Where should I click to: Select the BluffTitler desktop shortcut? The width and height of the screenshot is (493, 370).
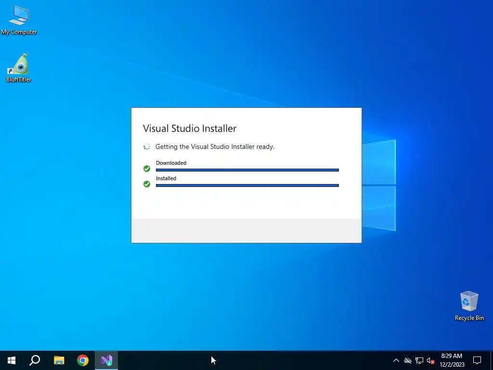click(19, 67)
